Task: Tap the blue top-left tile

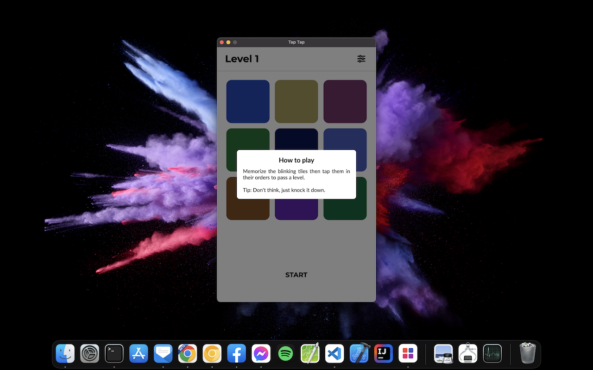Action: [248, 101]
